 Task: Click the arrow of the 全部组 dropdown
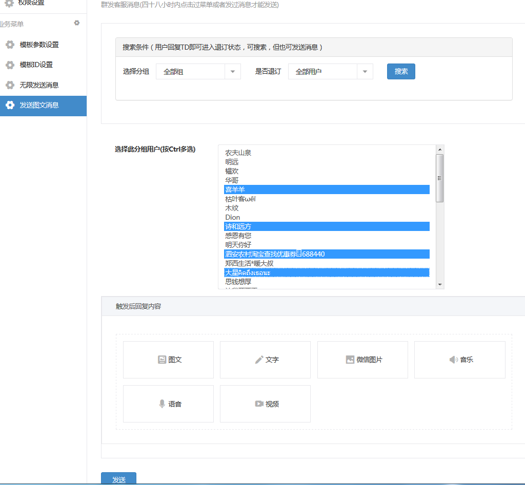tap(233, 72)
